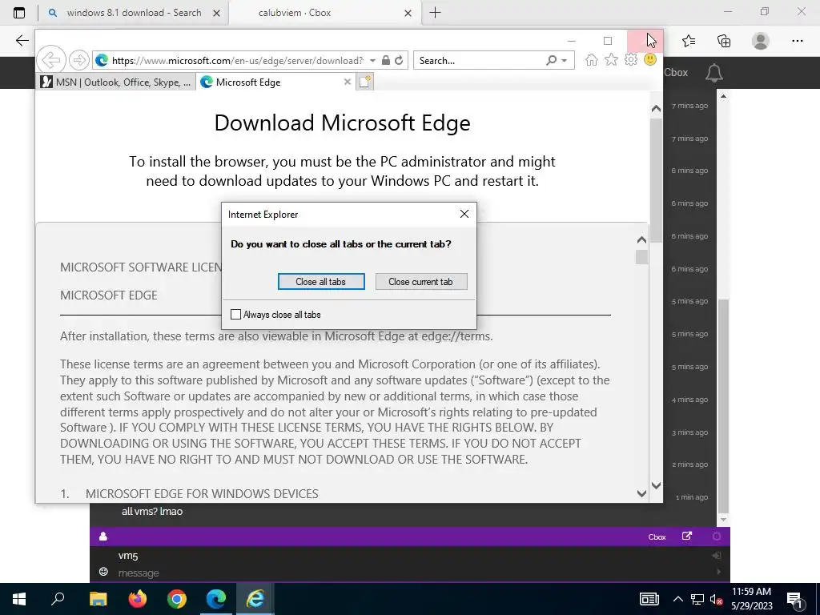Open new tab in Edge with plus
The height and width of the screenshot is (615, 820).
tap(435, 13)
